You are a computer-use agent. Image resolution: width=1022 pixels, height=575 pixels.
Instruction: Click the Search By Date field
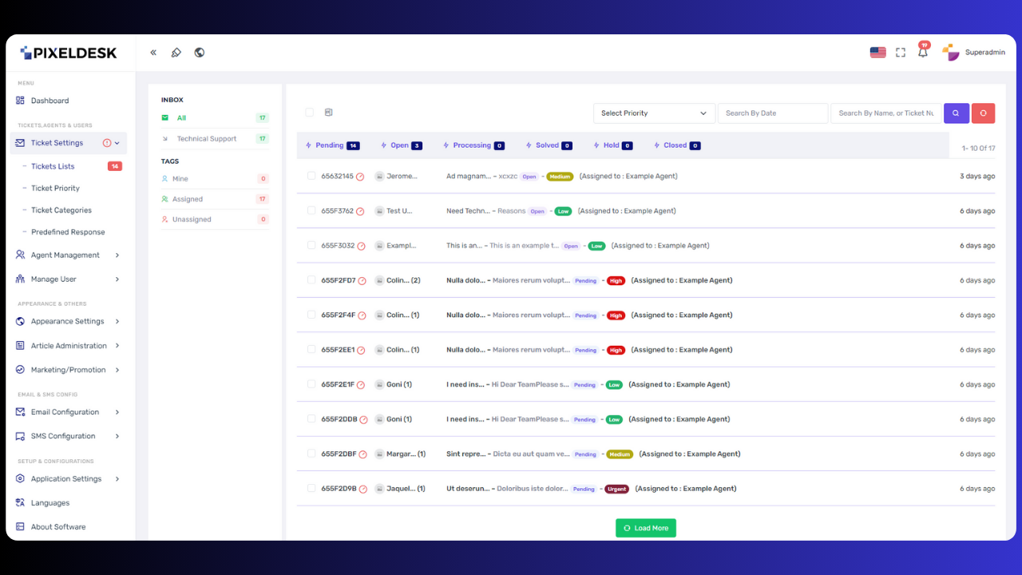[x=772, y=113]
